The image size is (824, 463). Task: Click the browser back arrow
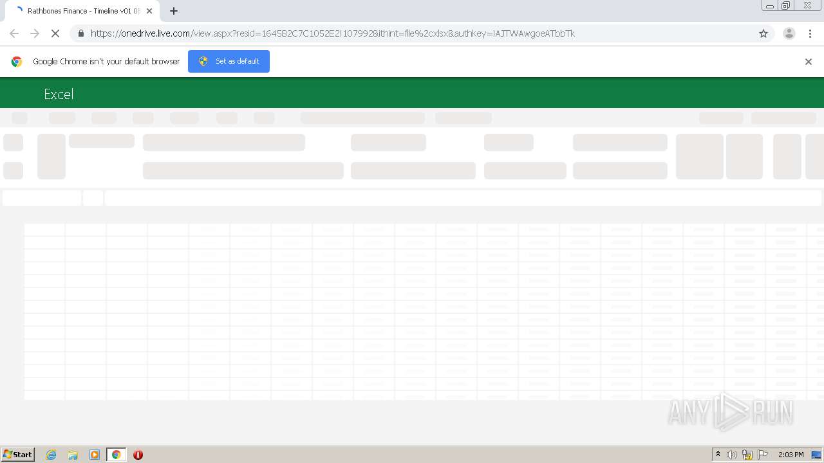tap(14, 33)
